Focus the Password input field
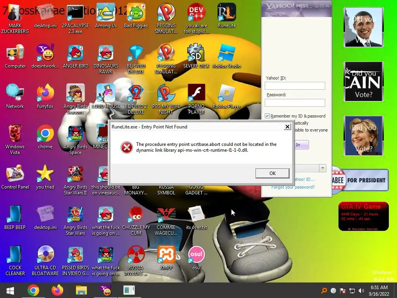 295,102
